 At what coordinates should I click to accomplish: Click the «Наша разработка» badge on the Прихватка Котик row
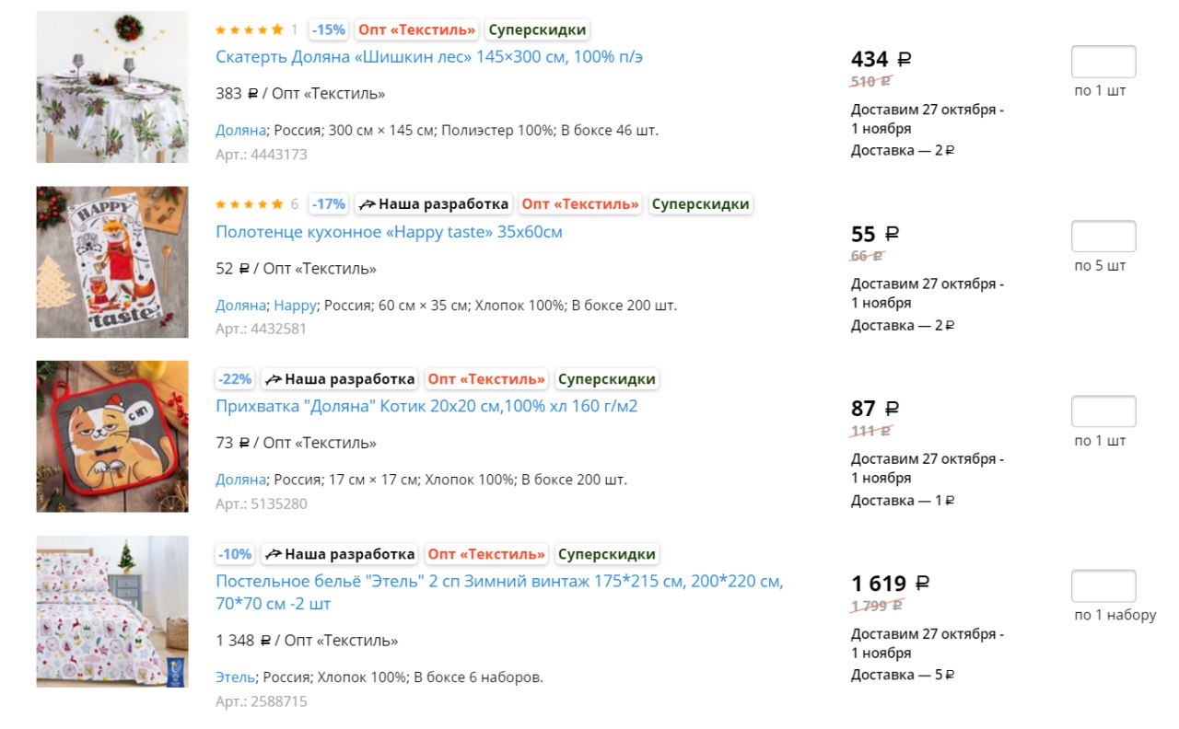(339, 379)
